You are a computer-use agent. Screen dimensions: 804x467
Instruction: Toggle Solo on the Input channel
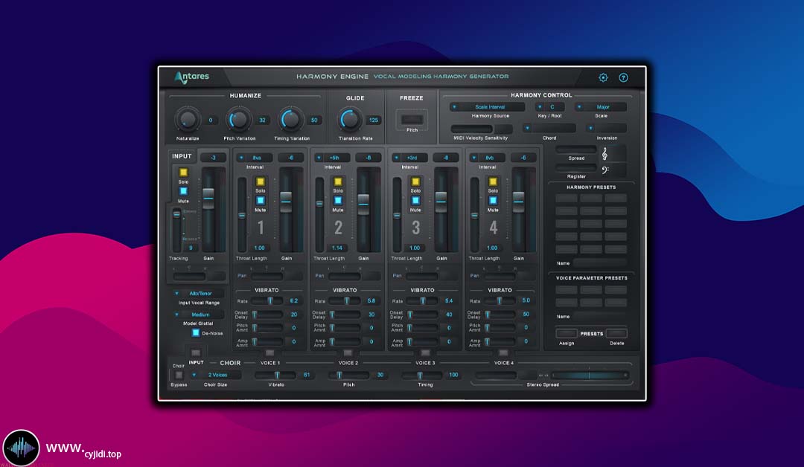point(183,172)
